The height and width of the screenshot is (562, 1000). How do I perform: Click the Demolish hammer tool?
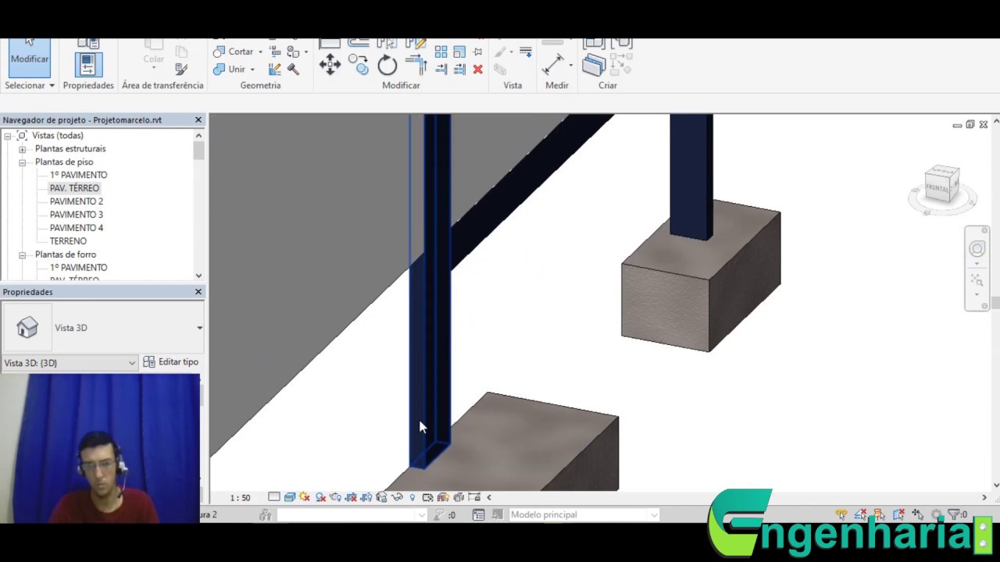pyautogui.click(x=293, y=69)
